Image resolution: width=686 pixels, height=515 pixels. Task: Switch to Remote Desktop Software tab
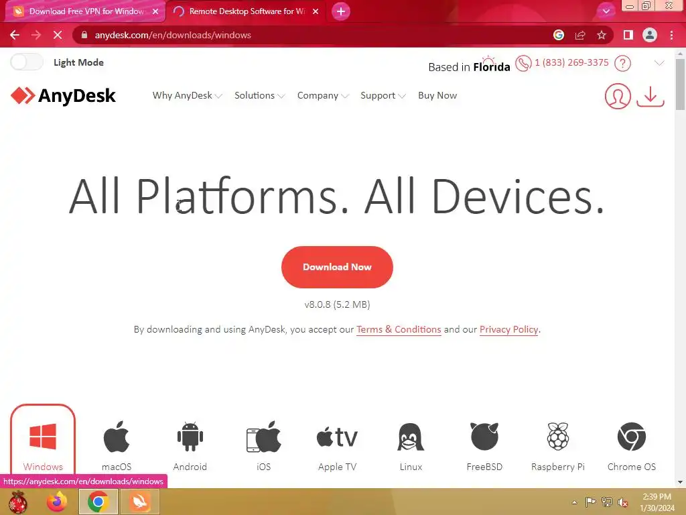[245, 11]
